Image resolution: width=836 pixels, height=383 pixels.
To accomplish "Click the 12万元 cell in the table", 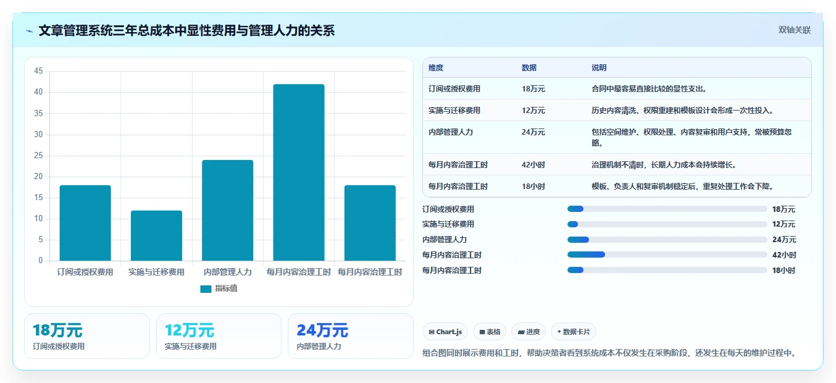I will 533,111.
